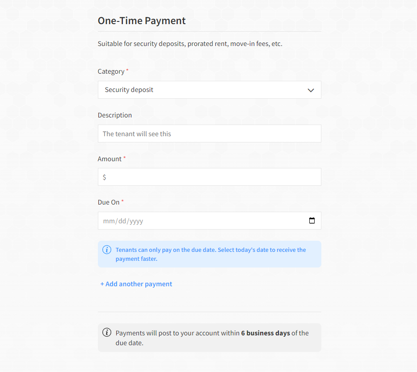Viewport: 417px width, 372px height.
Task: Click the Add another payment link
Action: pyautogui.click(x=136, y=284)
